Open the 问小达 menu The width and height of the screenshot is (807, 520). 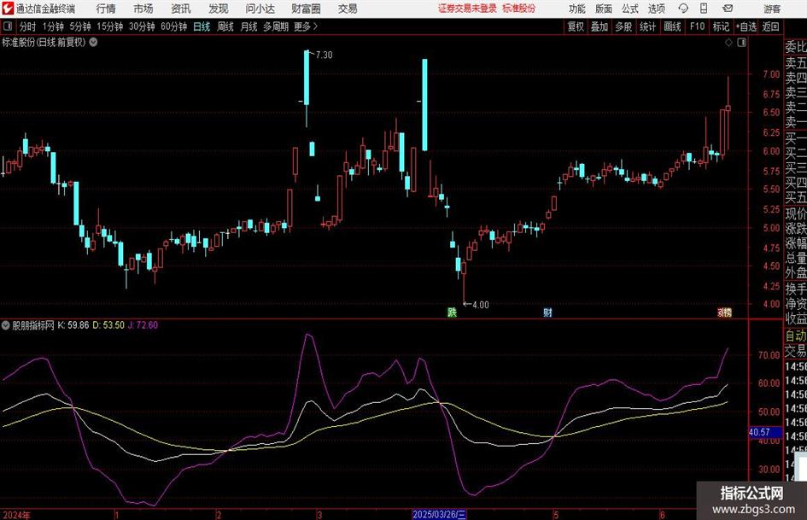[x=260, y=9]
